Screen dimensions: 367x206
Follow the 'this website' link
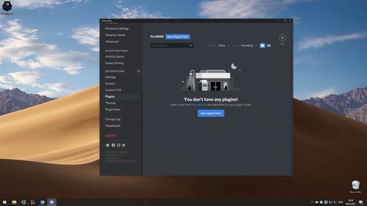click(x=199, y=105)
